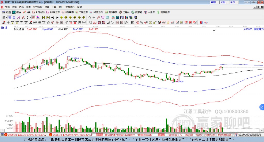Toggle the blue network chart-type button

[x=10, y=18]
